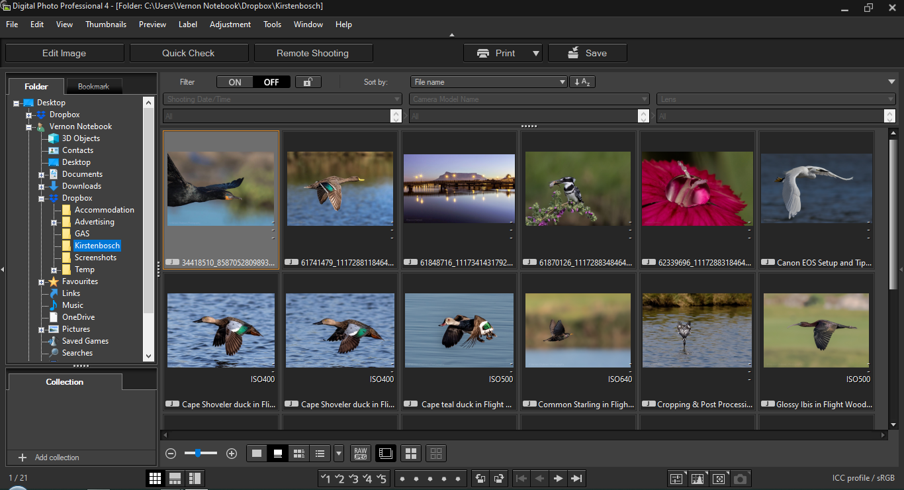Open the Thumbnails menu
The height and width of the screenshot is (490, 904).
(106, 24)
